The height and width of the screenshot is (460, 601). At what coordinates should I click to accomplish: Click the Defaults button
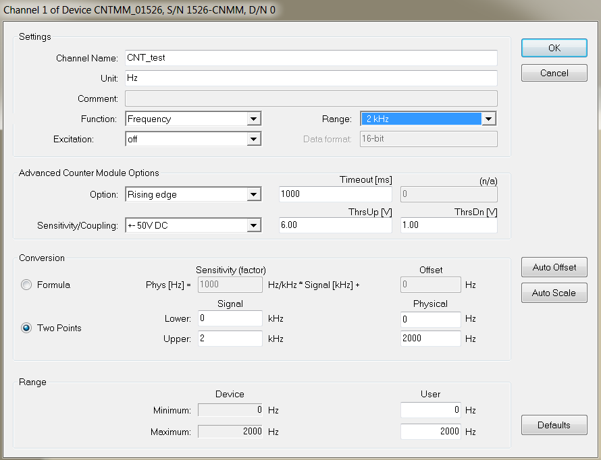[554, 426]
